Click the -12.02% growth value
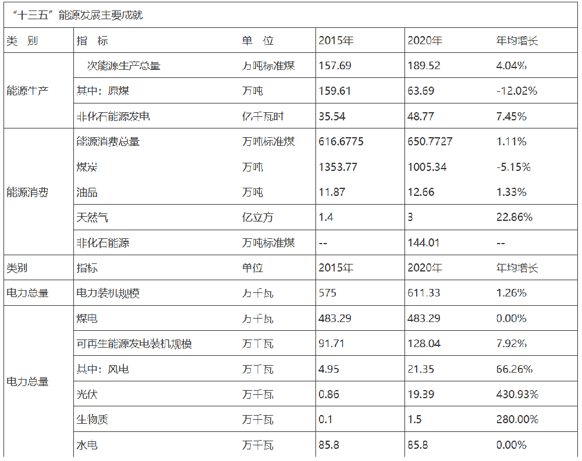 [x=516, y=91]
